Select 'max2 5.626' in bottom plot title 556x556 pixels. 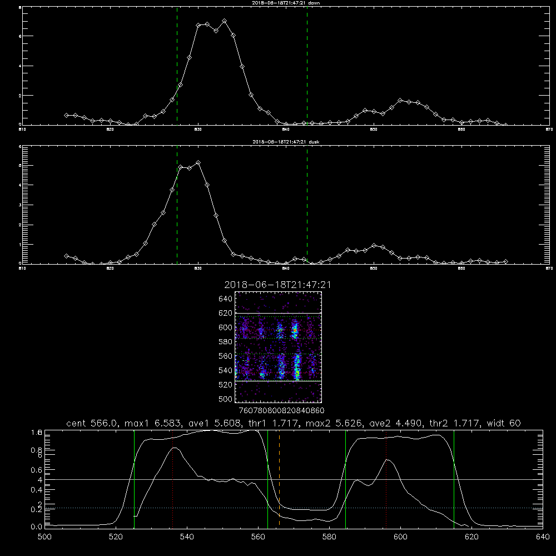333,423
